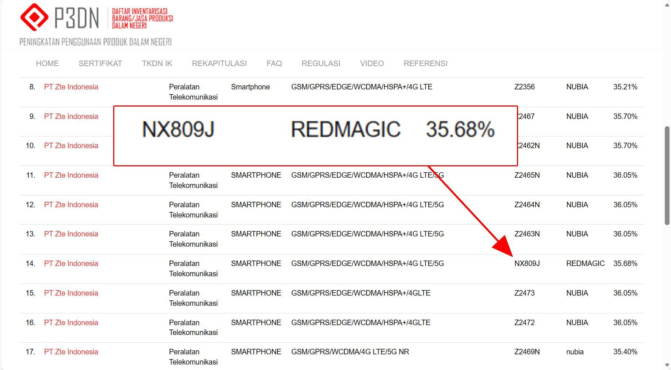Image resolution: width=671 pixels, height=370 pixels.
Task: Open the REKAPITULASI page
Action: (x=219, y=63)
